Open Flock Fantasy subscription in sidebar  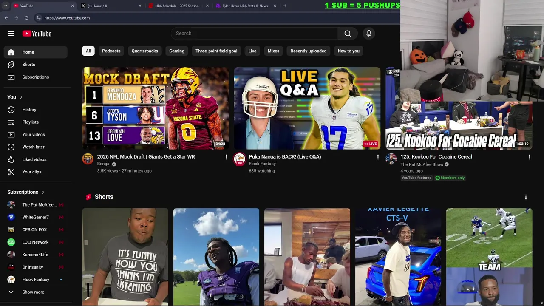coord(36,280)
